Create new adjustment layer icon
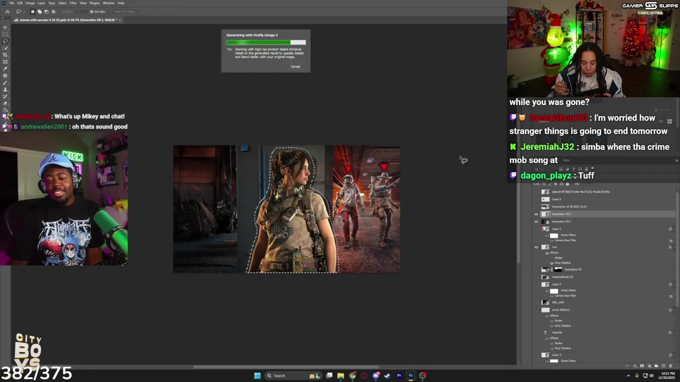Image resolution: width=680 pixels, height=382 pixels. point(649,366)
